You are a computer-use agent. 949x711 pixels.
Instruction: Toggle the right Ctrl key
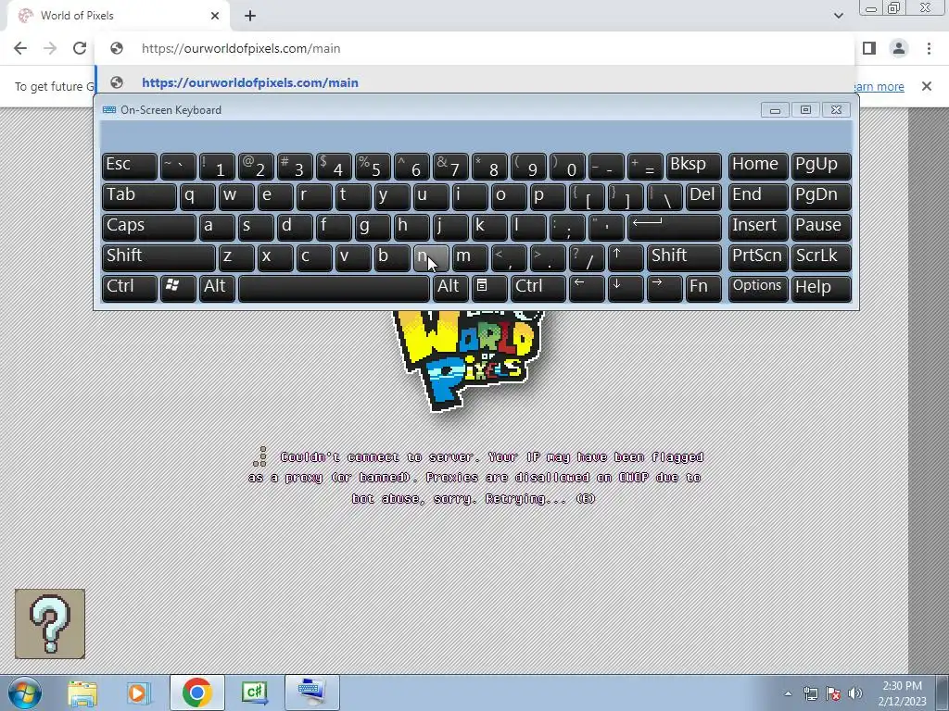coord(538,289)
